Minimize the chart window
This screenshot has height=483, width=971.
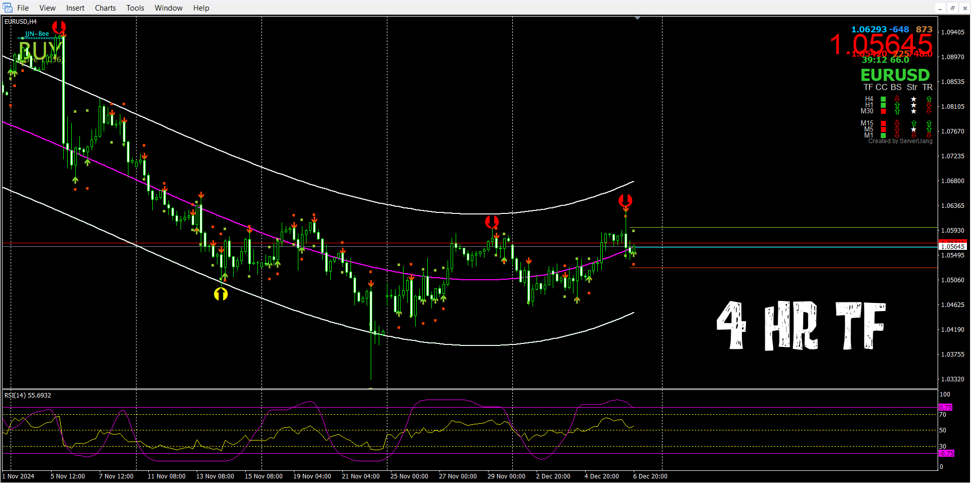point(940,8)
